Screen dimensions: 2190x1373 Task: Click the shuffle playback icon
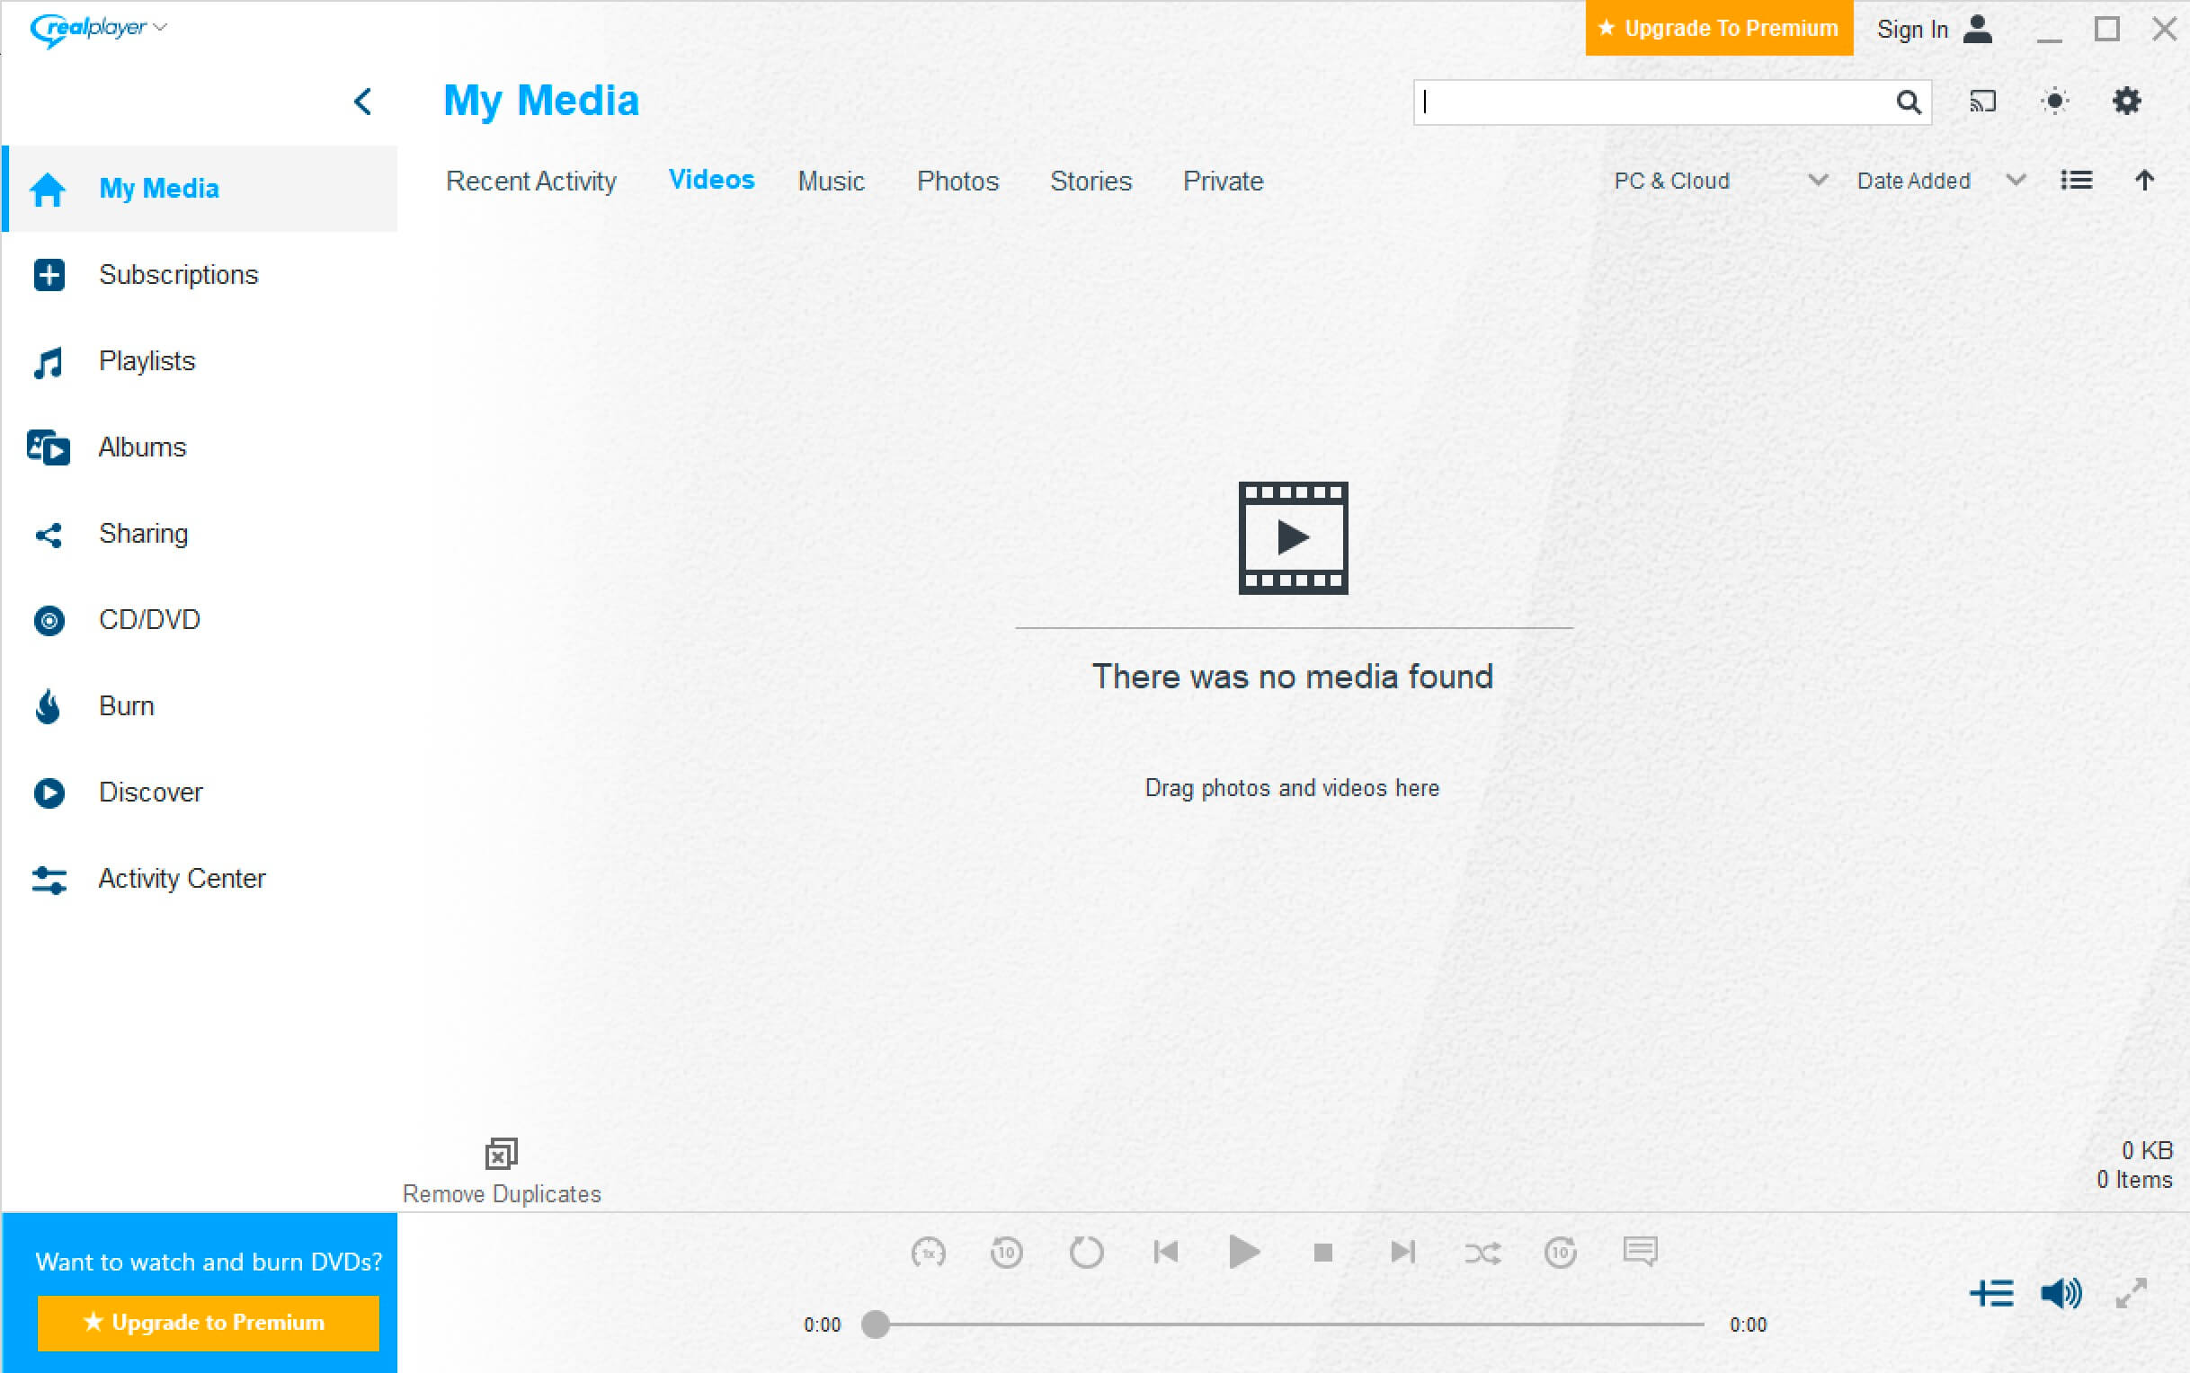(1480, 1251)
